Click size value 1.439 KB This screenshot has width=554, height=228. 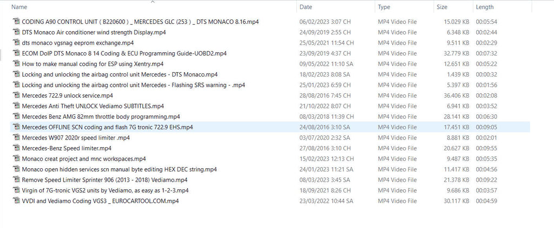coord(458,74)
